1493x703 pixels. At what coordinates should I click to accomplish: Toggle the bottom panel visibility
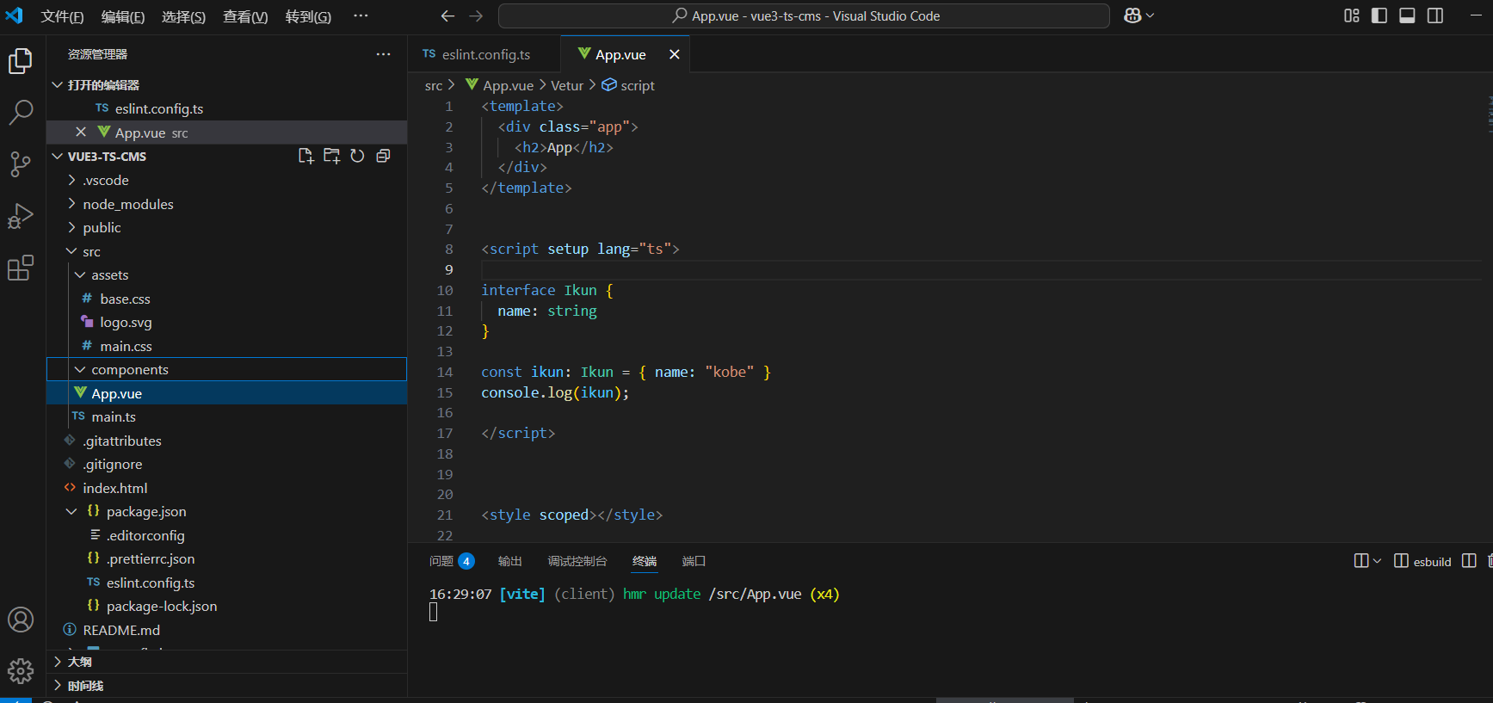(x=1408, y=15)
